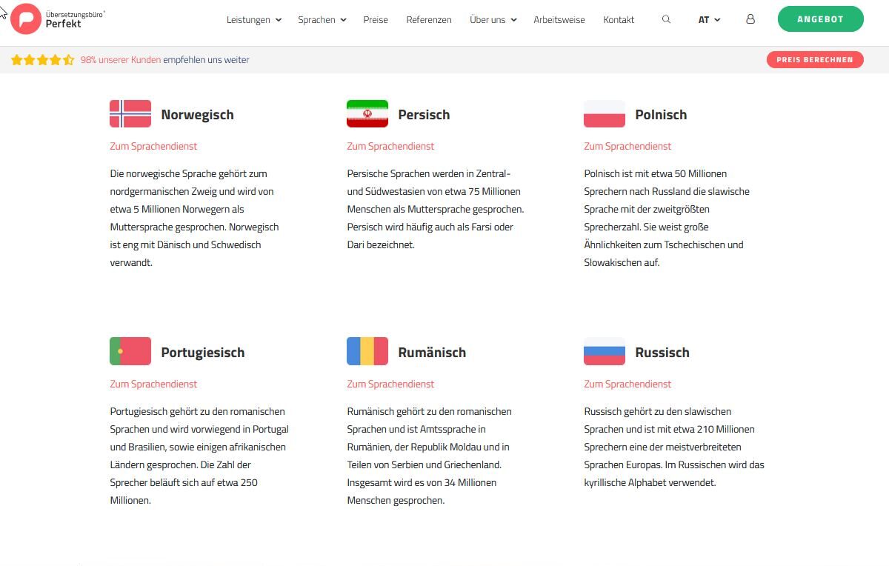The width and height of the screenshot is (889, 566).
Task: Click the Russian flag icon
Action: click(x=605, y=352)
